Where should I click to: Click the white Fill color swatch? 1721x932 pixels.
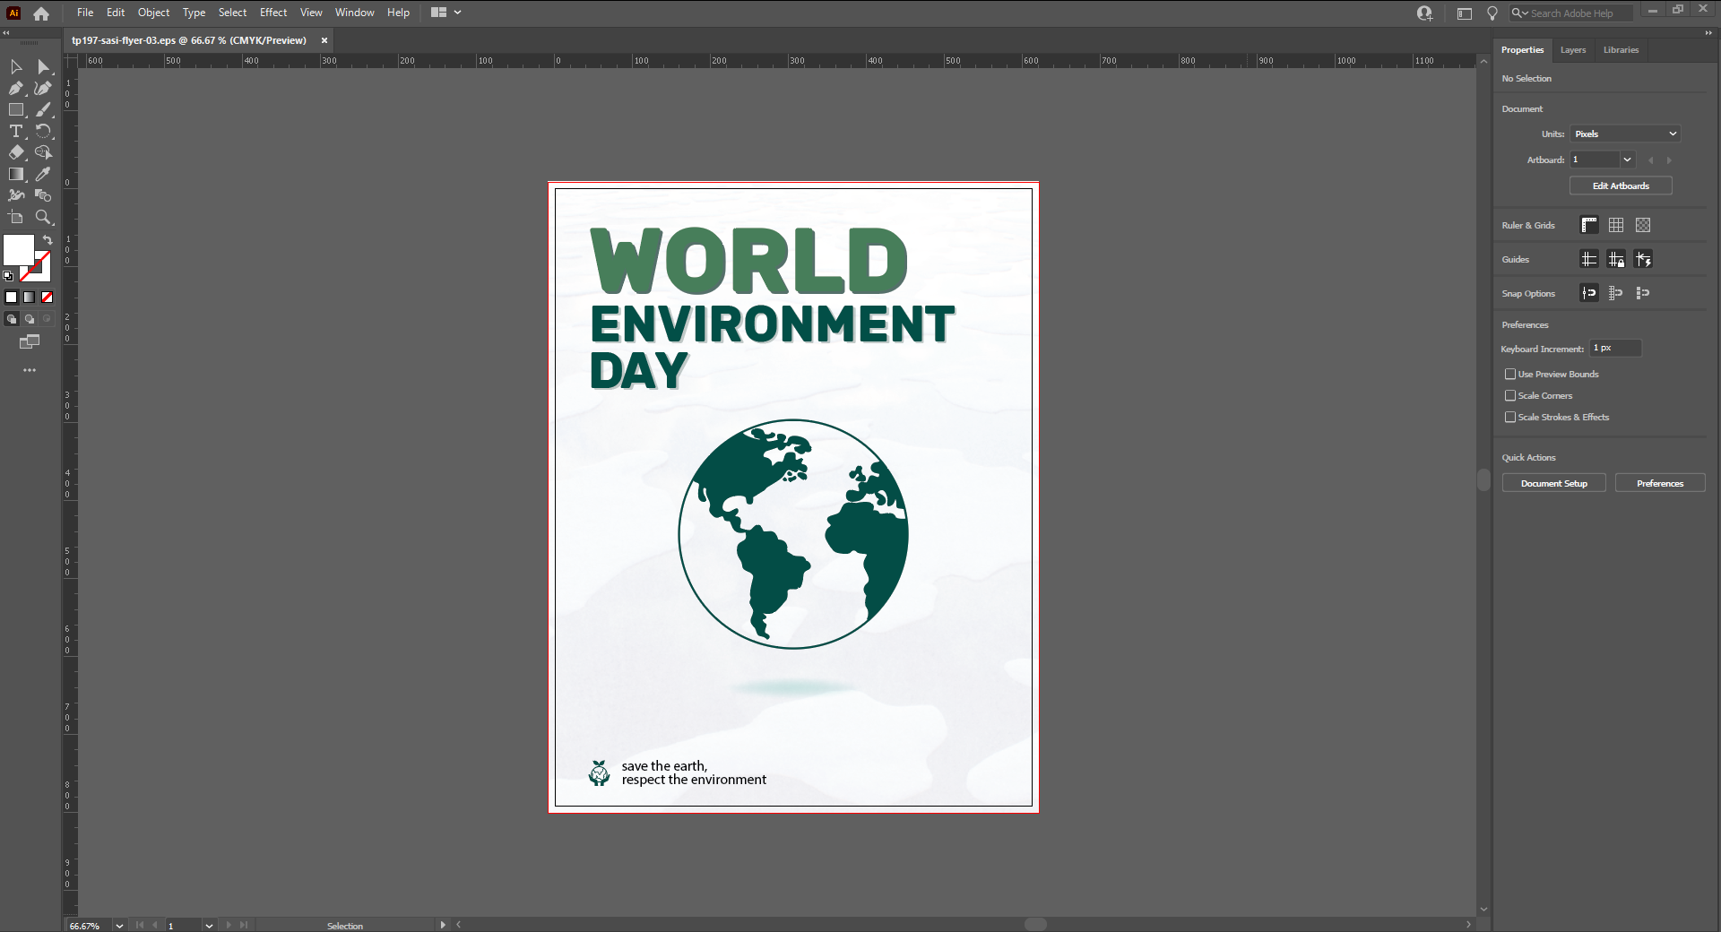click(18, 250)
